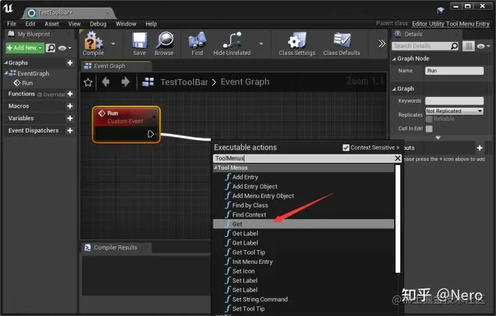Image resolution: width=496 pixels, height=316 pixels.
Task: Click the Search Details field
Action: (x=422, y=46)
